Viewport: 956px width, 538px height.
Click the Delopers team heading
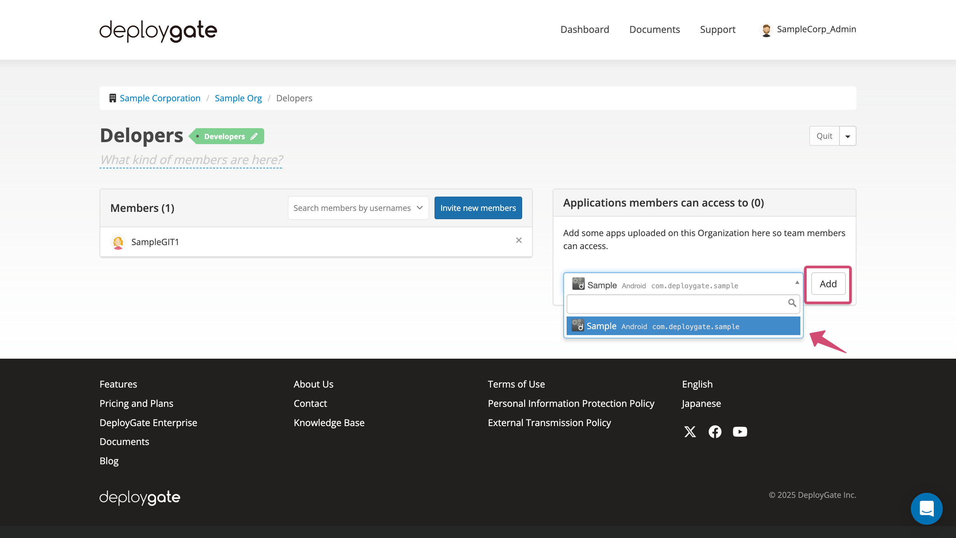pyautogui.click(x=141, y=135)
